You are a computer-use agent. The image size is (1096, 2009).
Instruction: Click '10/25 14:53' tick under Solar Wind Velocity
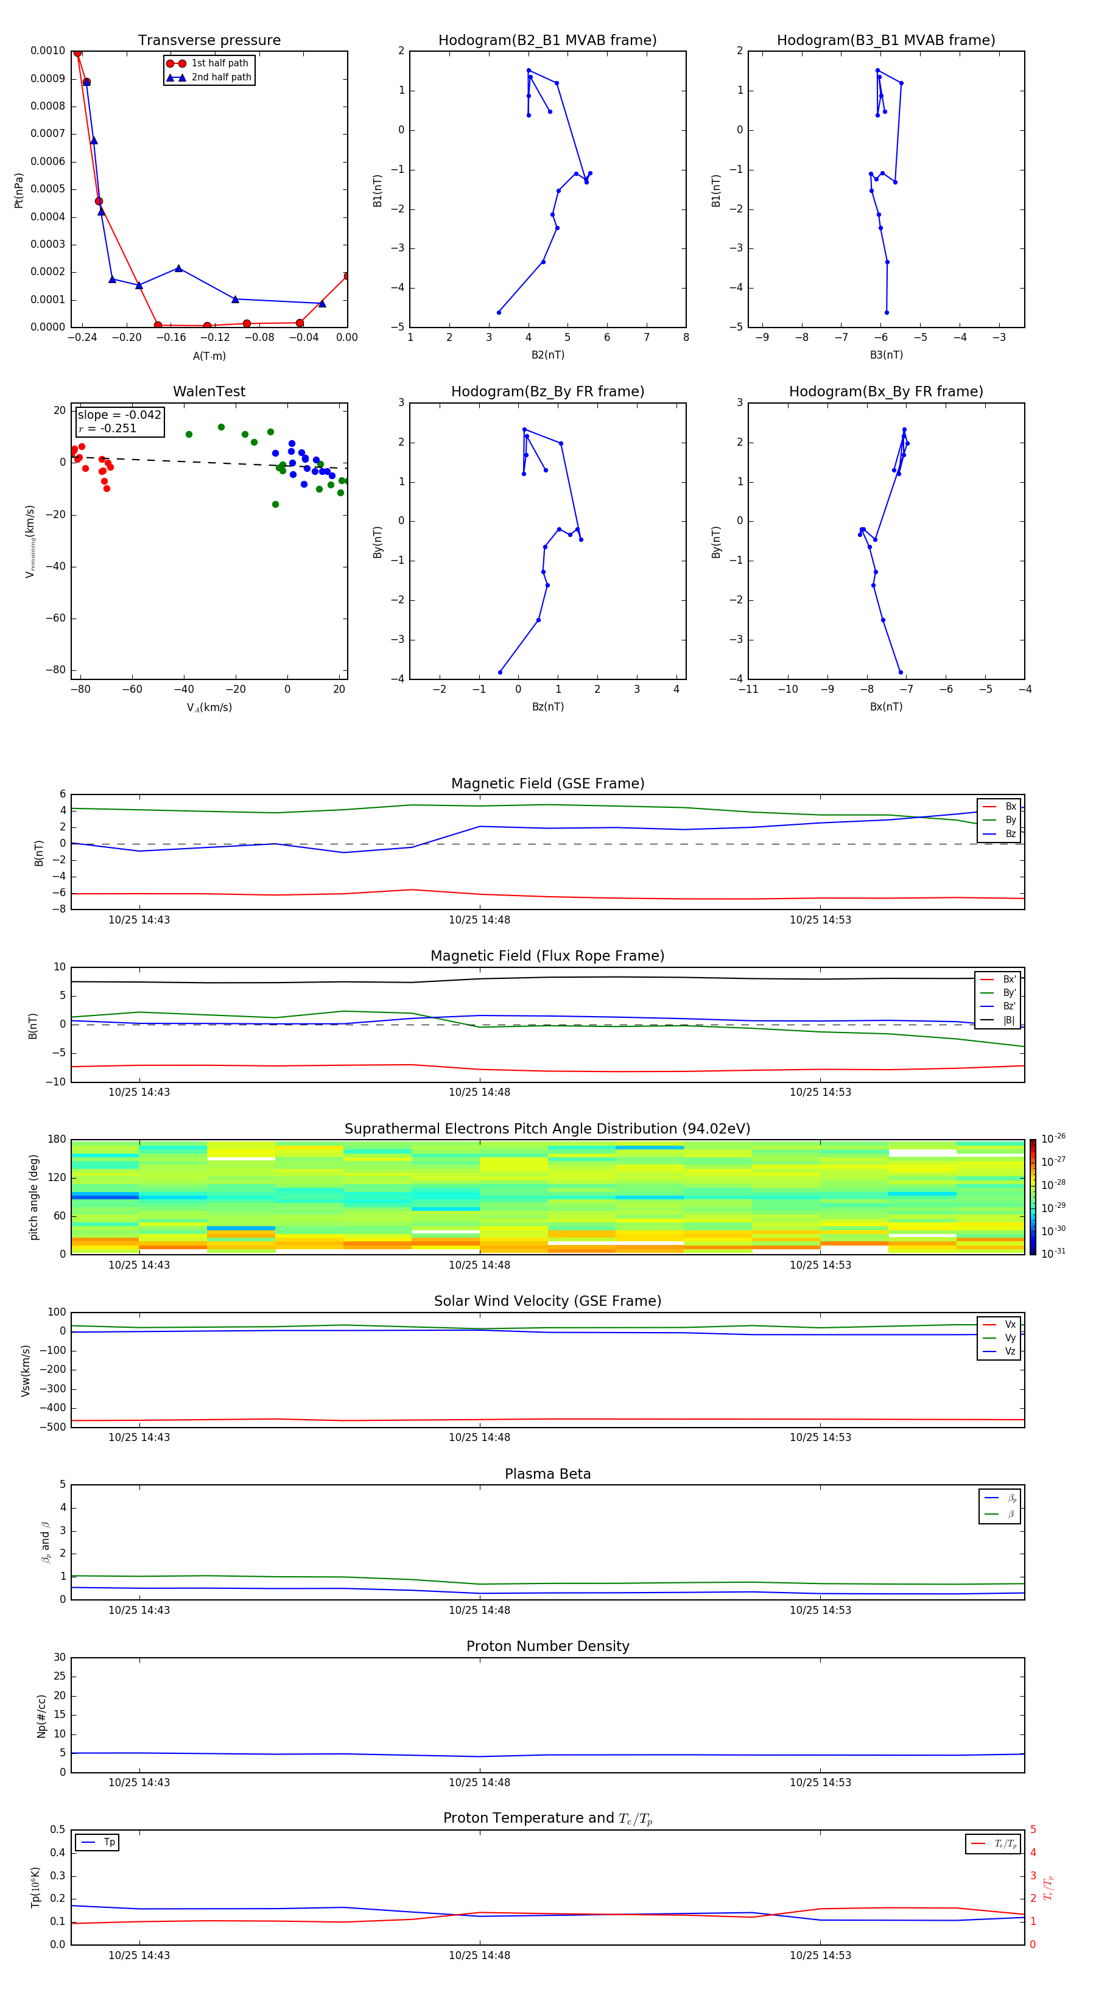pos(820,1437)
